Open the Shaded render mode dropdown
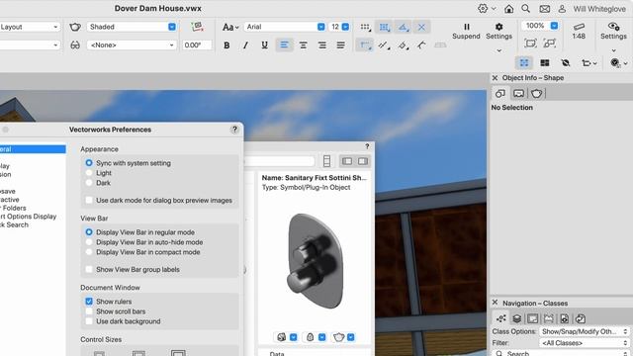The width and height of the screenshot is (633, 356). (132, 27)
